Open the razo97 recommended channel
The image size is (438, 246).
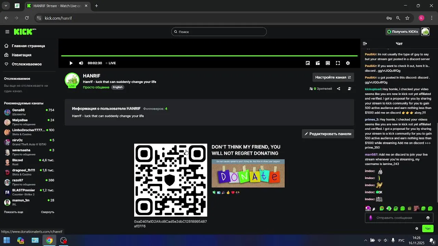[x=29, y=182]
